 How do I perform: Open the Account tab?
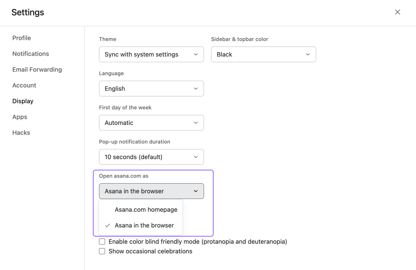pos(24,85)
